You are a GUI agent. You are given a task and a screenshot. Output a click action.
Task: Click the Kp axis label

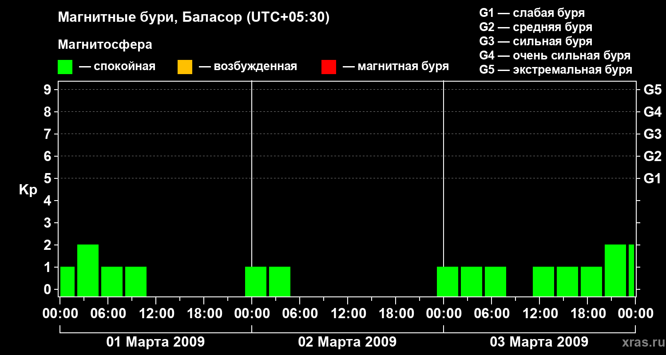(x=28, y=190)
